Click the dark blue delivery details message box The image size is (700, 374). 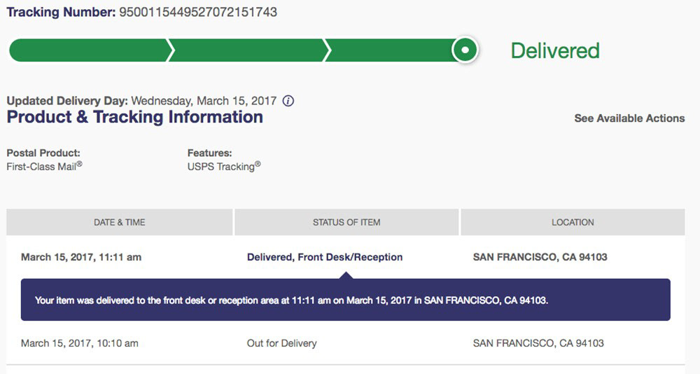pos(346,300)
